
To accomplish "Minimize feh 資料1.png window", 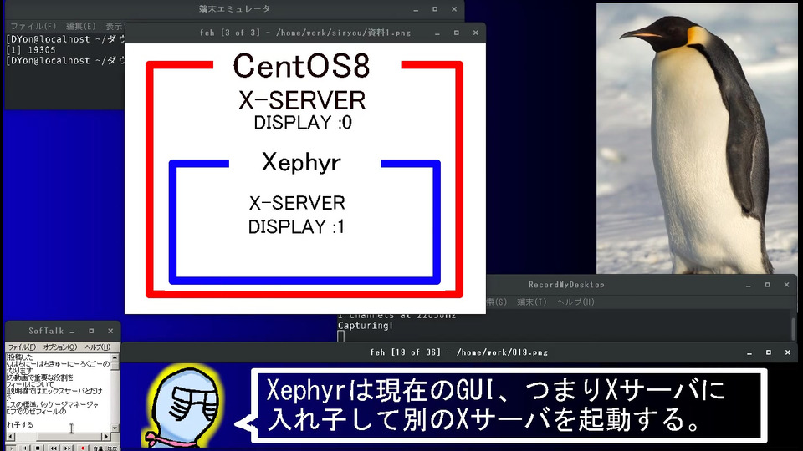I will [x=437, y=33].
